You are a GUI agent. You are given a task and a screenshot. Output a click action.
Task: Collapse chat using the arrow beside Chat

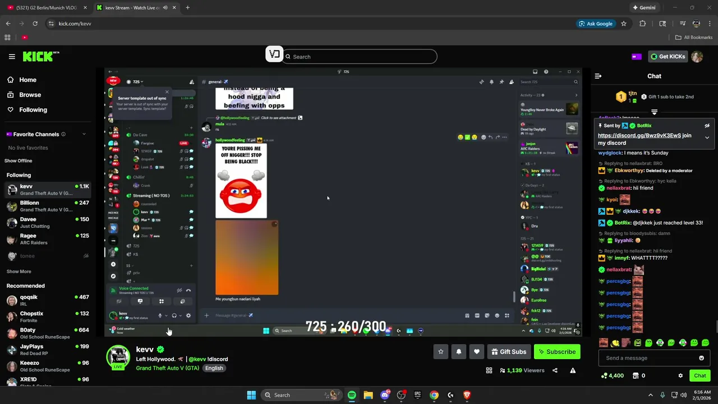[x=598, y=76]
